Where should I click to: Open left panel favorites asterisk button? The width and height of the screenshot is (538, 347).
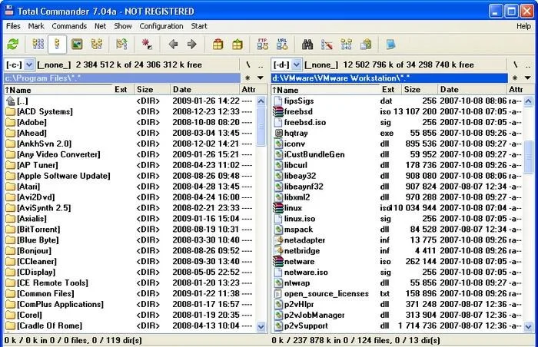[247, 78]
